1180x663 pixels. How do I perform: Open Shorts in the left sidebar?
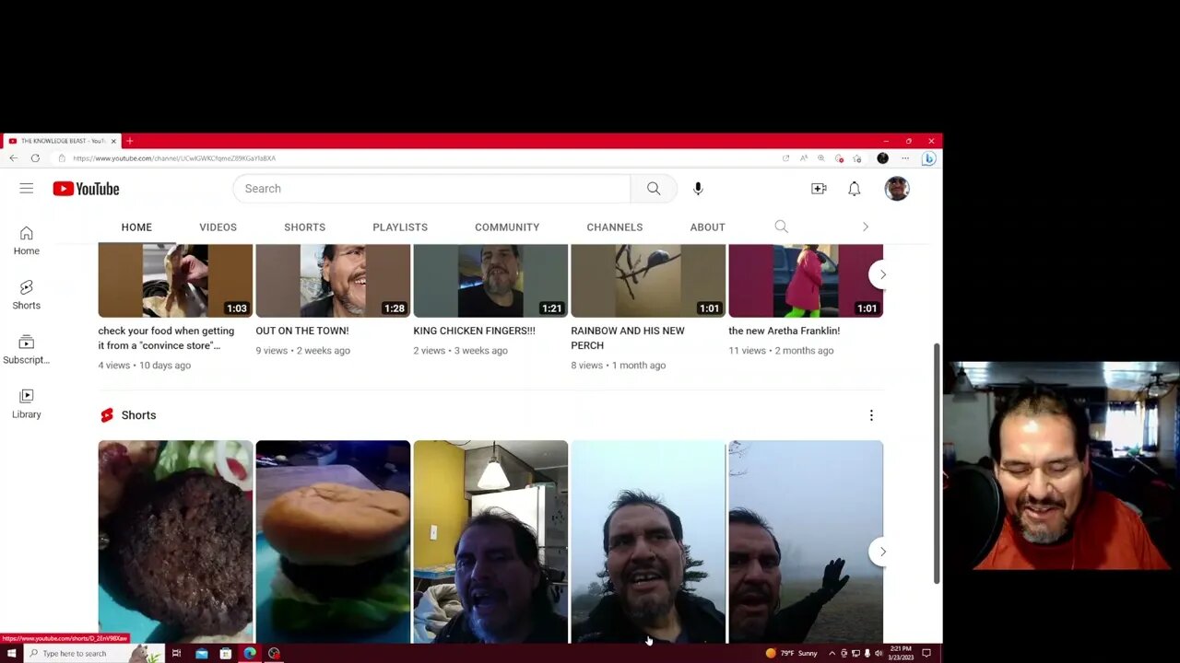(26, 295)
